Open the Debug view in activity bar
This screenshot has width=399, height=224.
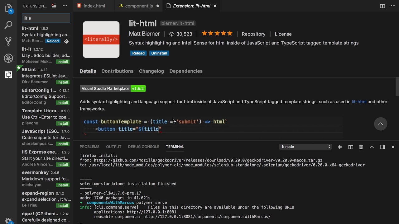tap(8, 58)
